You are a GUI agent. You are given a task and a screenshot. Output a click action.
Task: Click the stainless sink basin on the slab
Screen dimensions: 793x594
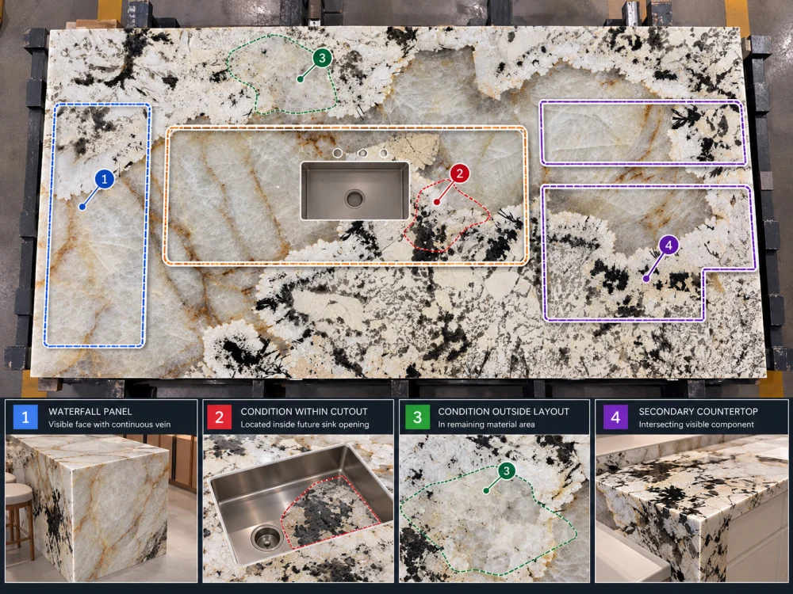[354, 190]
